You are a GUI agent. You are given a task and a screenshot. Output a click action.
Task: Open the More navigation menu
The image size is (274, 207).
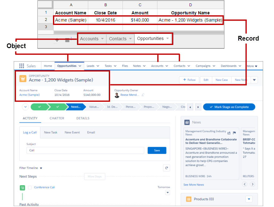pyautogui.click(x=252, y=66)
